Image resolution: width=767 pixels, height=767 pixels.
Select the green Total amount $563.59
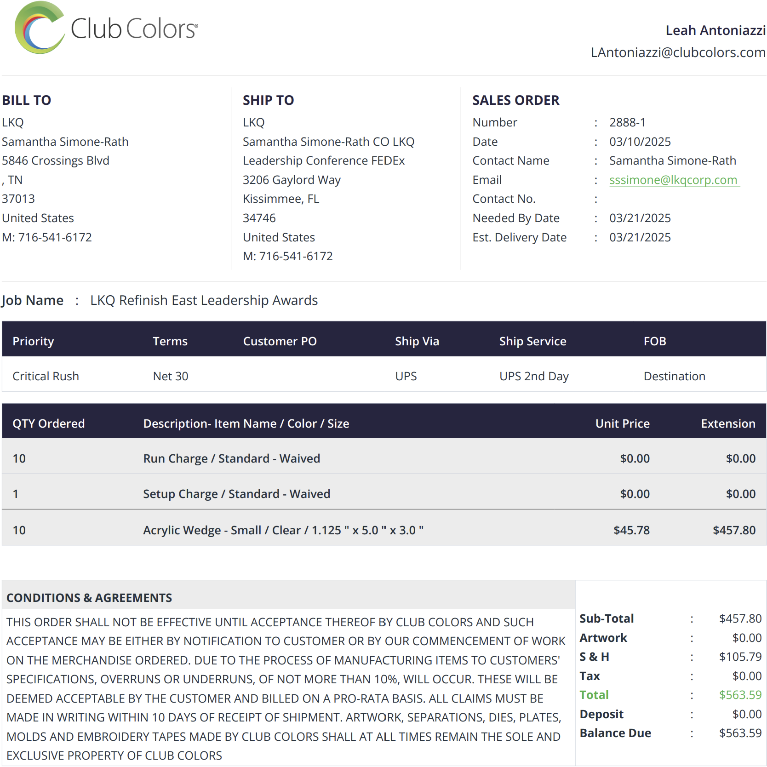740,695
